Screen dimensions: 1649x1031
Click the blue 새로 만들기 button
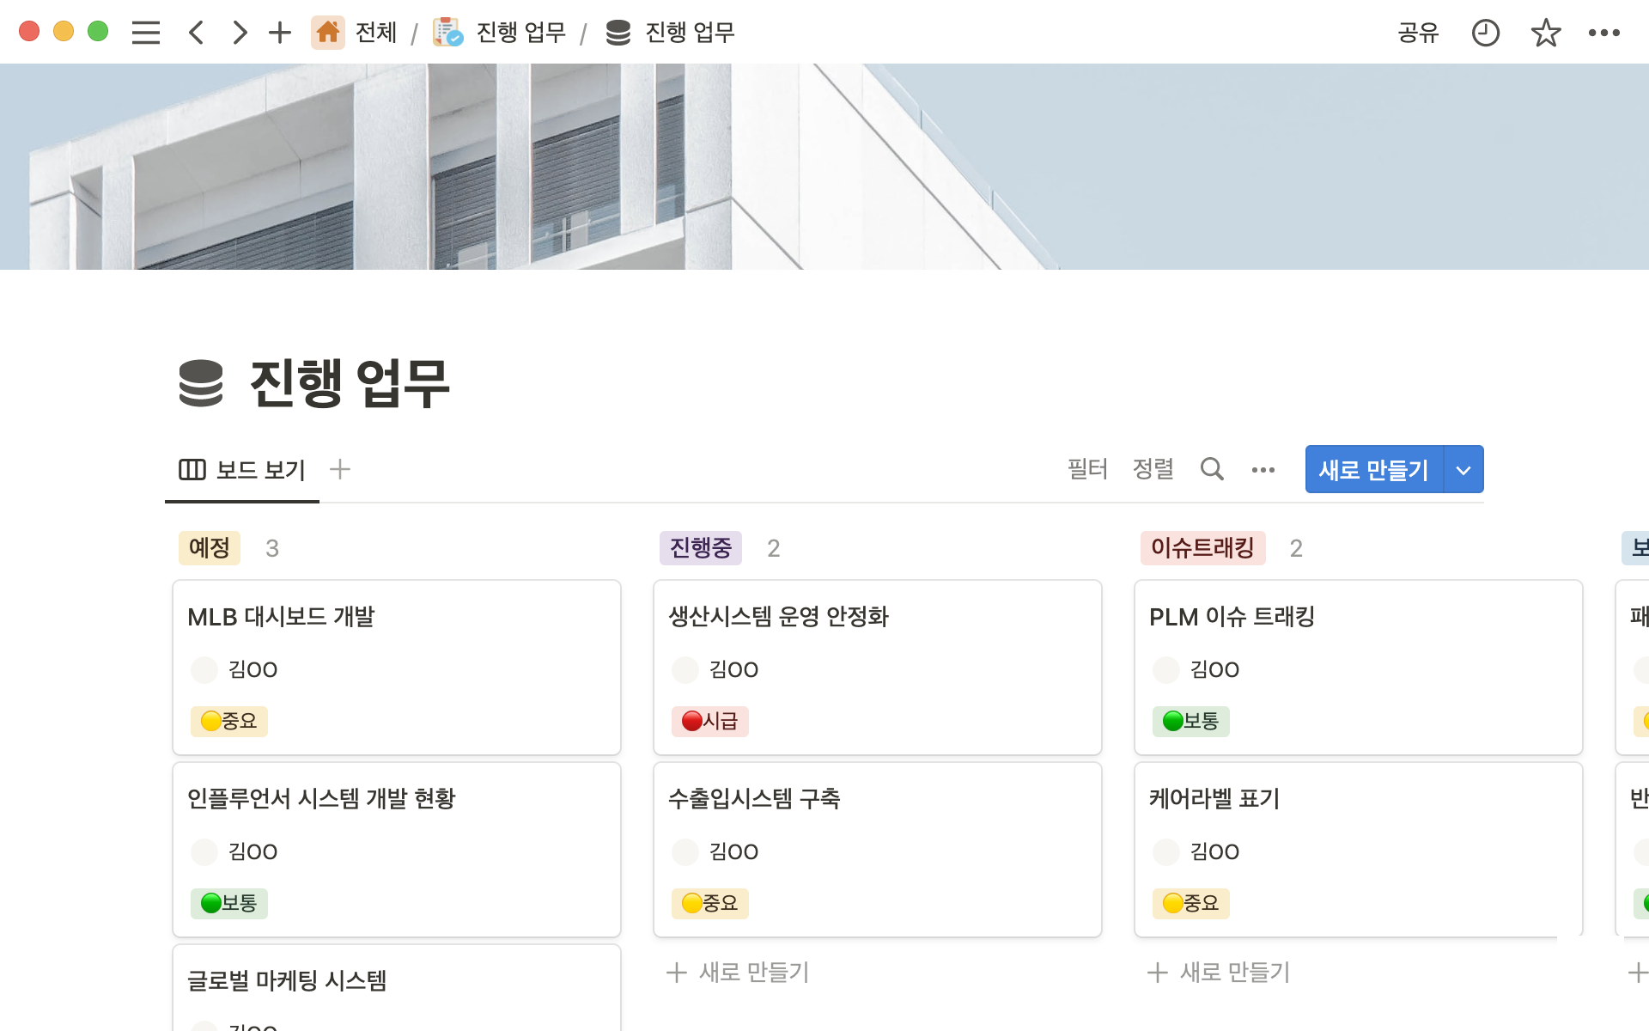1373,469
